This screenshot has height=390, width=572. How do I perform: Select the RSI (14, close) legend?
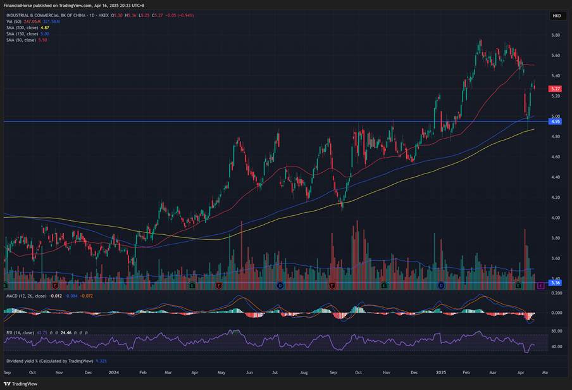tap(20, 332)
